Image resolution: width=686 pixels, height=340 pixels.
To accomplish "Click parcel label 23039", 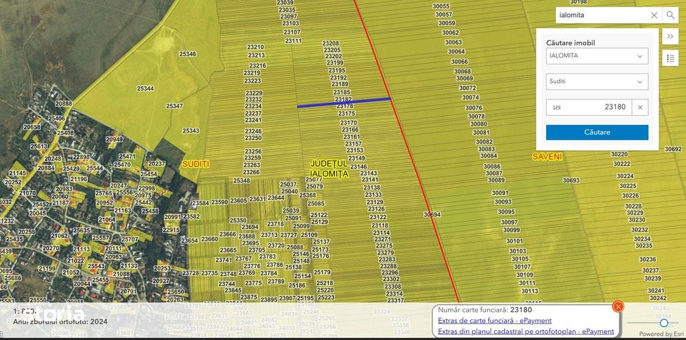I will coord(285,3).
